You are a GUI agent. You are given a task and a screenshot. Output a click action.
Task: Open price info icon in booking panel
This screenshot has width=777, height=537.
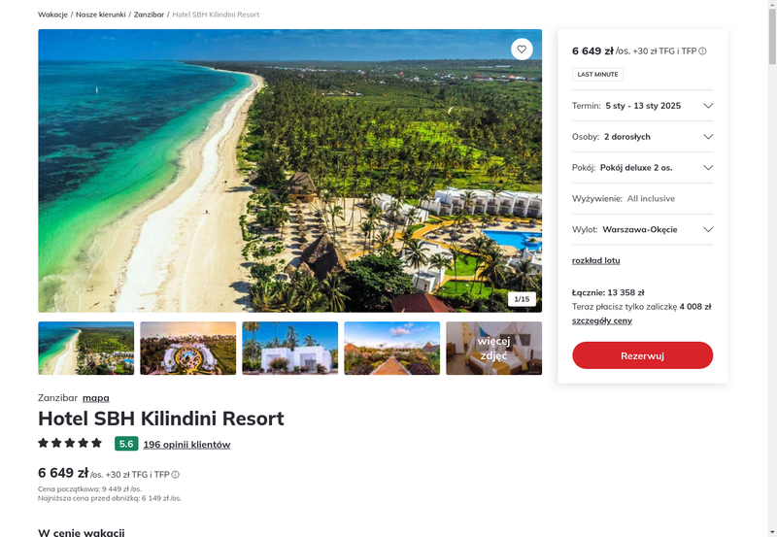click(702, 51)
